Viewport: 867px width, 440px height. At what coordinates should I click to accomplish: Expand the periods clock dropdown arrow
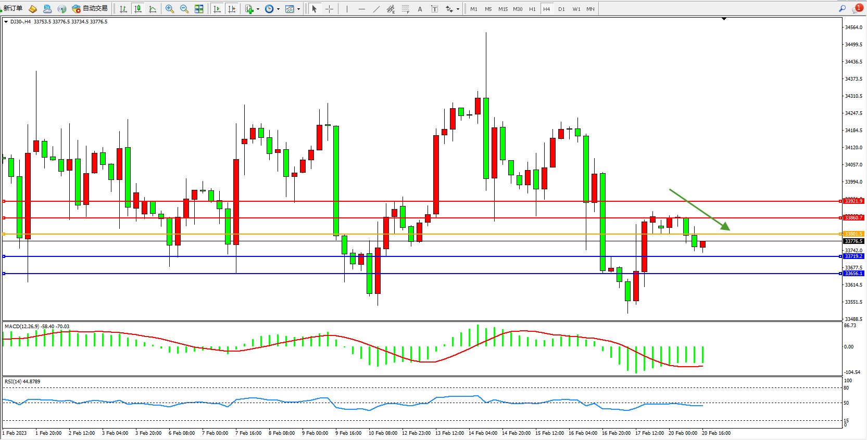278,9
